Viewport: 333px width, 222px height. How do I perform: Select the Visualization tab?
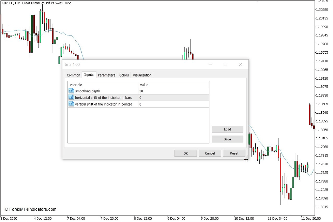click(142, 75)
